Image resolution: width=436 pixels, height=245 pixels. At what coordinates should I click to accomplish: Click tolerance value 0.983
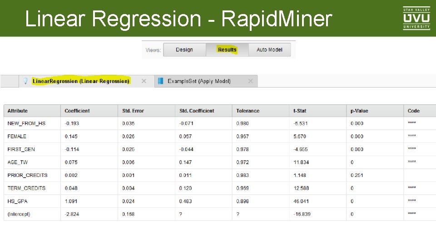coord(243,175)
